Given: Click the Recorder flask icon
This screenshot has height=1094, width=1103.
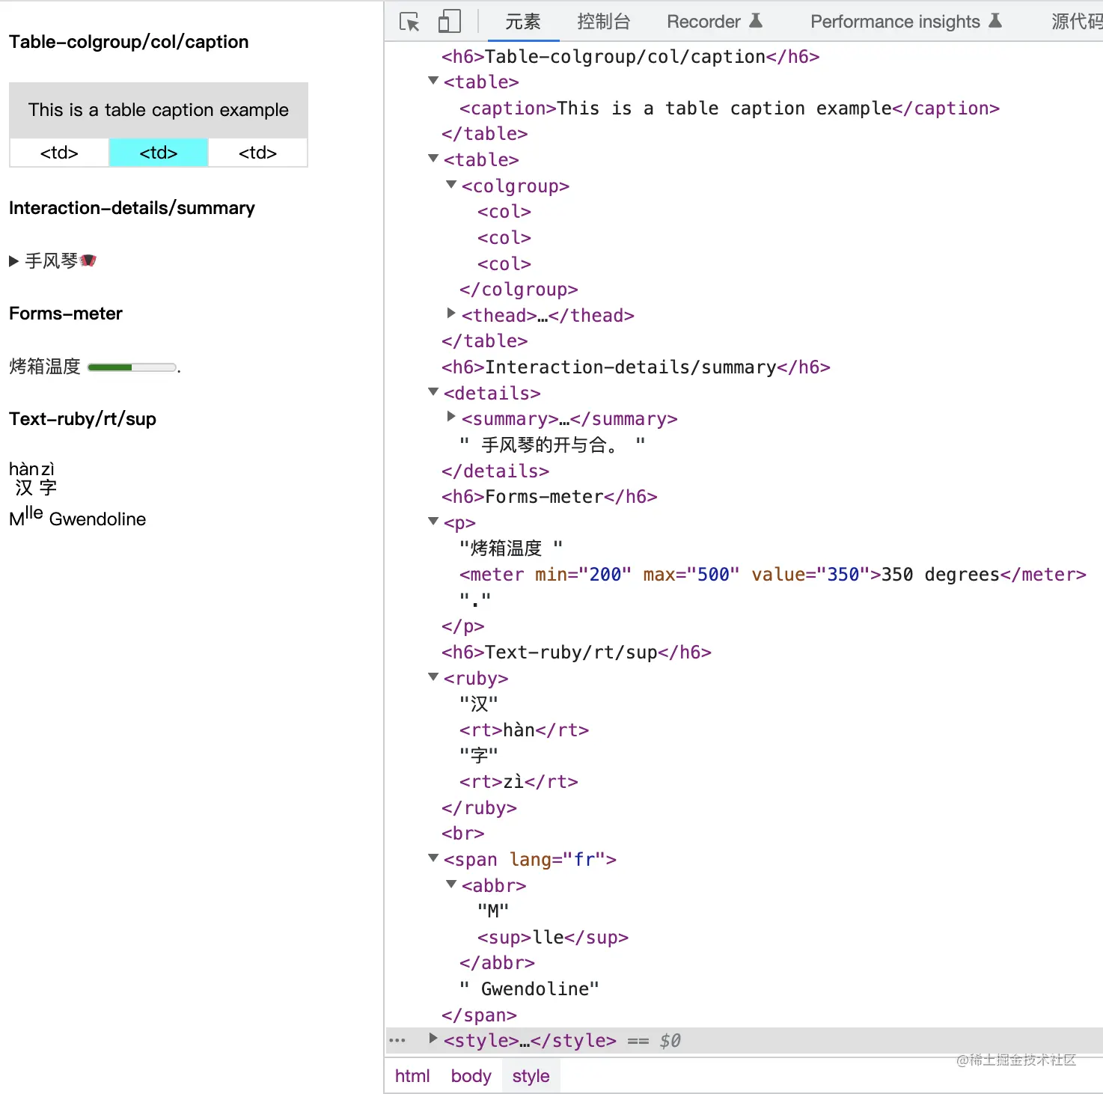Looking at the screenshot, I should [x=756, y=21].
